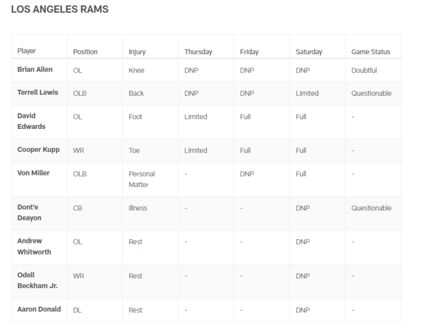Select Aaron Donald player name

(39, 310)
